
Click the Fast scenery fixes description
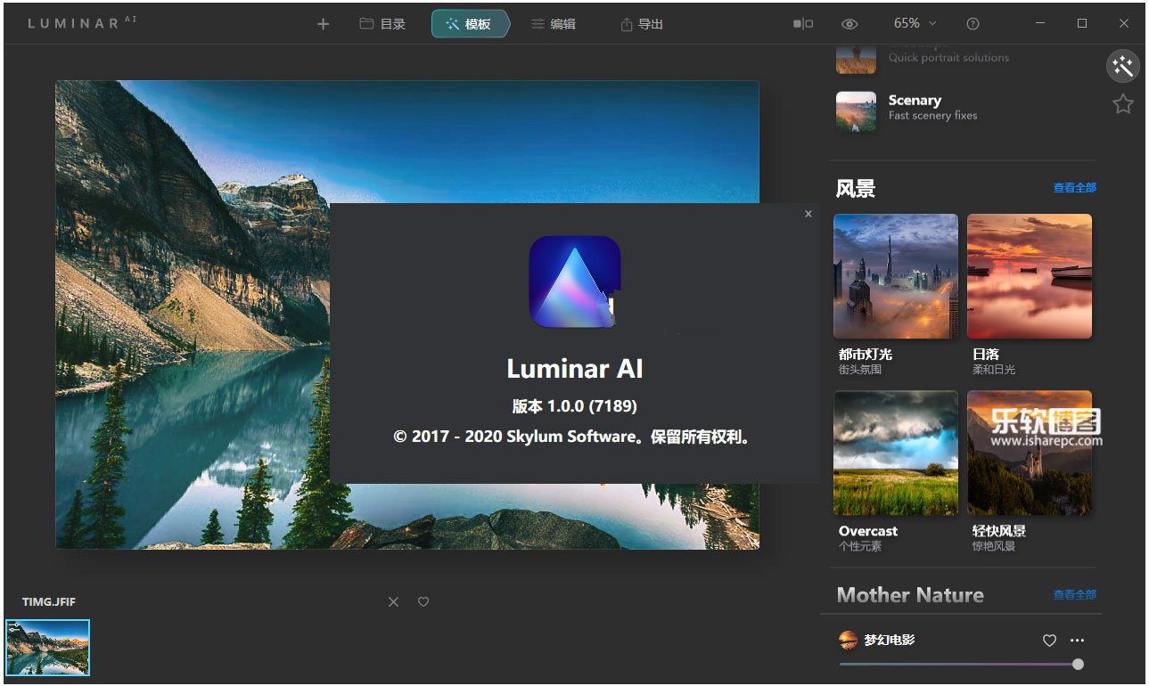[932, 116]
